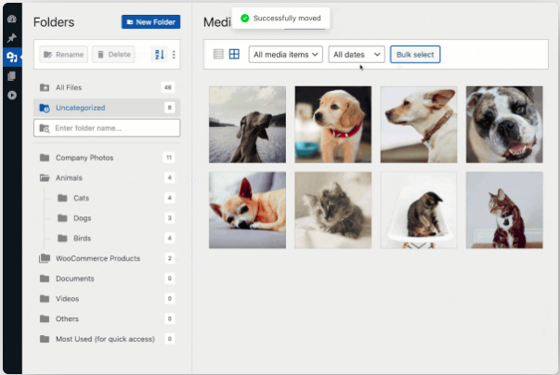Select the All Files folder
The height and width of the screenshot is (375, 560).
click(x=107, y=87)
